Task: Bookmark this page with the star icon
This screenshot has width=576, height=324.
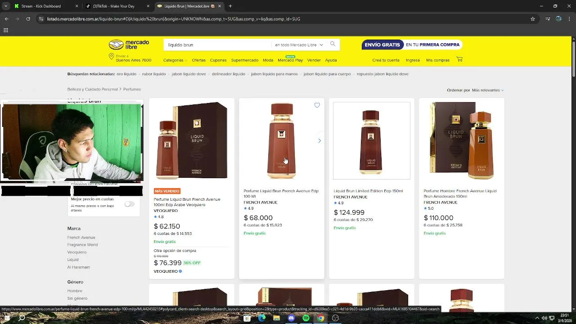Action: click(x=533, y=19)
